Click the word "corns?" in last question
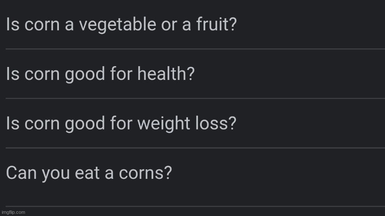Image resolution: width=385 pixels, height=216 pixels. pos(146,173)
